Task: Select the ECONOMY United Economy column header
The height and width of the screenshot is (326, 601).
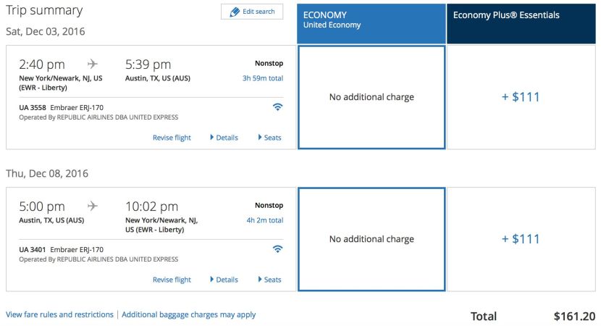Action: pyautogui.click(x=371, y=23)
